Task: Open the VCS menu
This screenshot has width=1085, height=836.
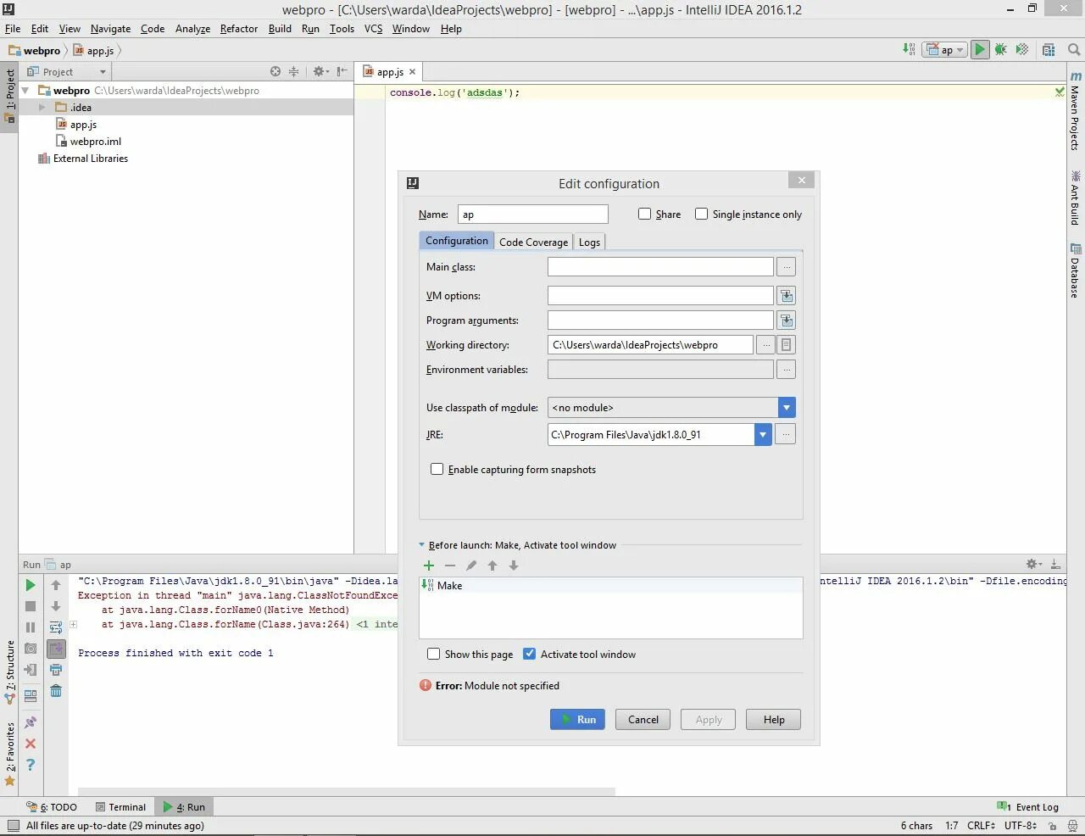Action: [x=373, y=29]
